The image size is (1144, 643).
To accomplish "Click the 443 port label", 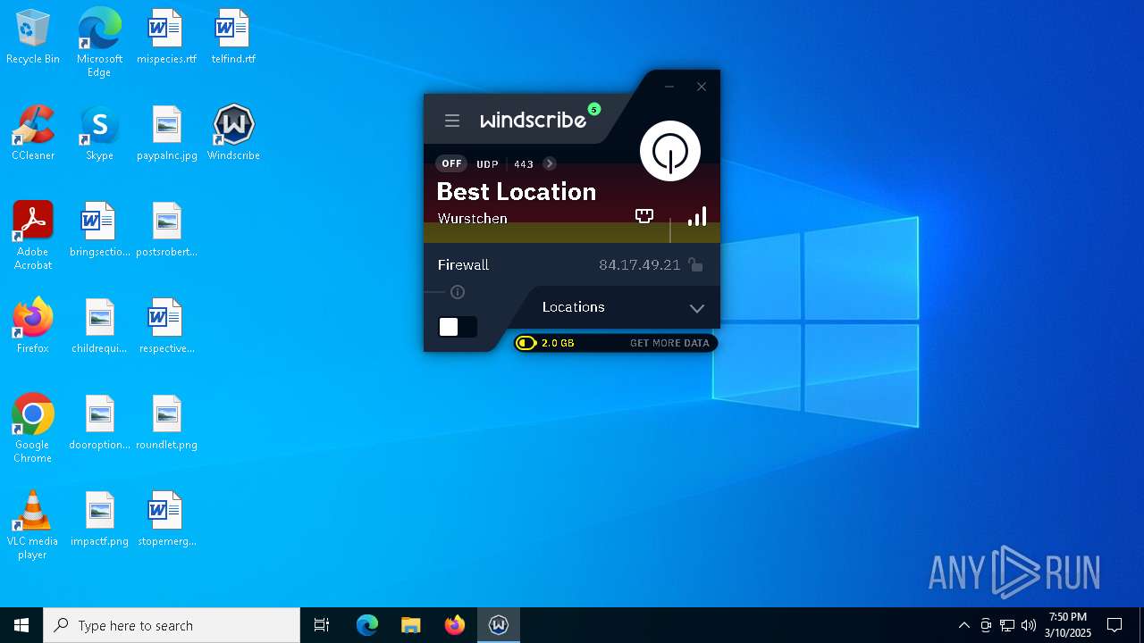I will coord(524,164).
